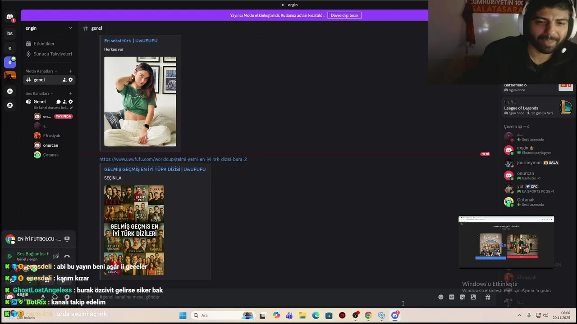Toggle headphone deafen in user panel
Viewport: 577px width, 324px height.
55,297
